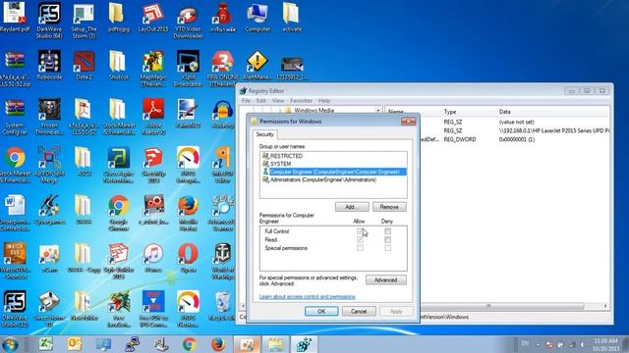Select the FIFA ONLINE 3 shortcut
The width and height of the screenshot is (629, 353).
223,68
